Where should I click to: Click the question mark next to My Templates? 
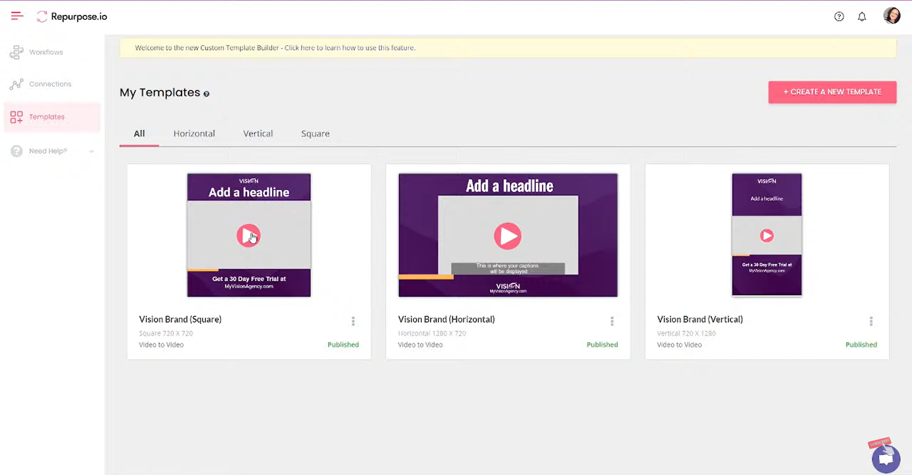tap(206, 94)
